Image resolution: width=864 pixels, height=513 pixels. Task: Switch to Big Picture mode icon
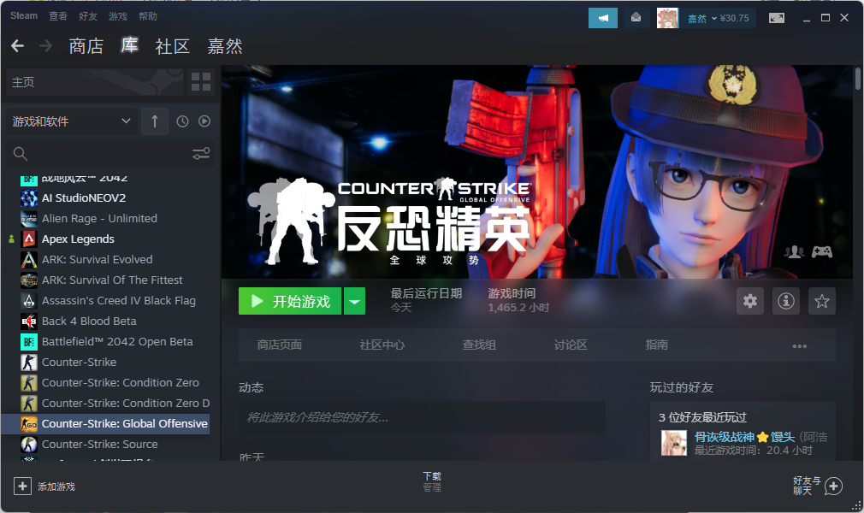click(x=777, y=18)
